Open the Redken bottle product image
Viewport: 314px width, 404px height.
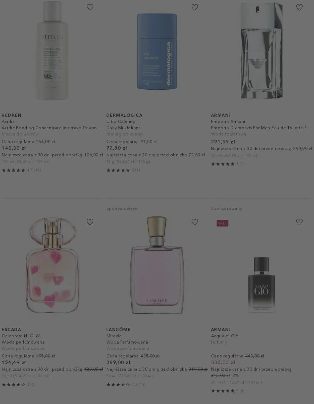tap(52, 50)
